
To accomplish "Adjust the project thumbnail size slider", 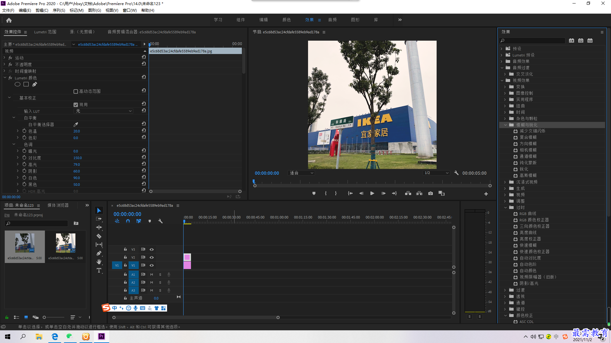I will [x=53, y=317].
